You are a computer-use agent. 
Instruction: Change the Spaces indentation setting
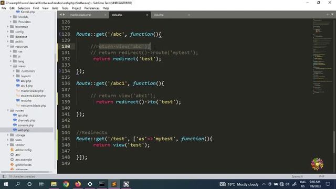[x=297, y=176]
